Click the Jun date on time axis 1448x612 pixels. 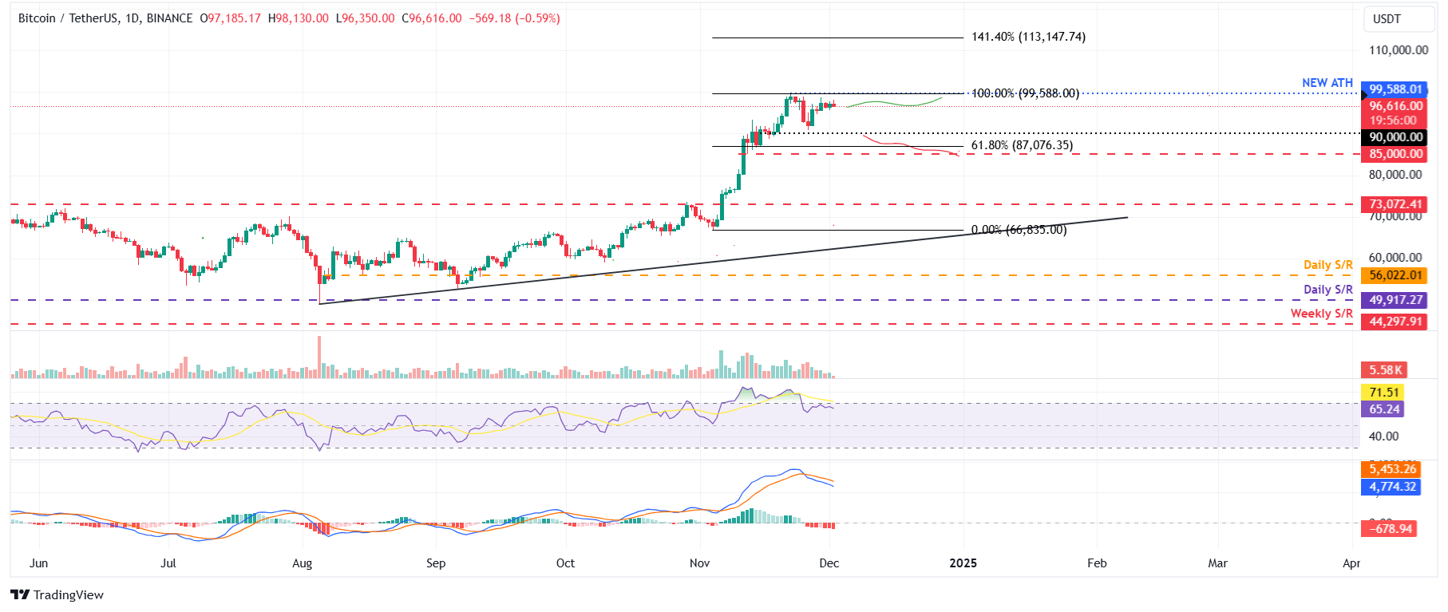38,563
